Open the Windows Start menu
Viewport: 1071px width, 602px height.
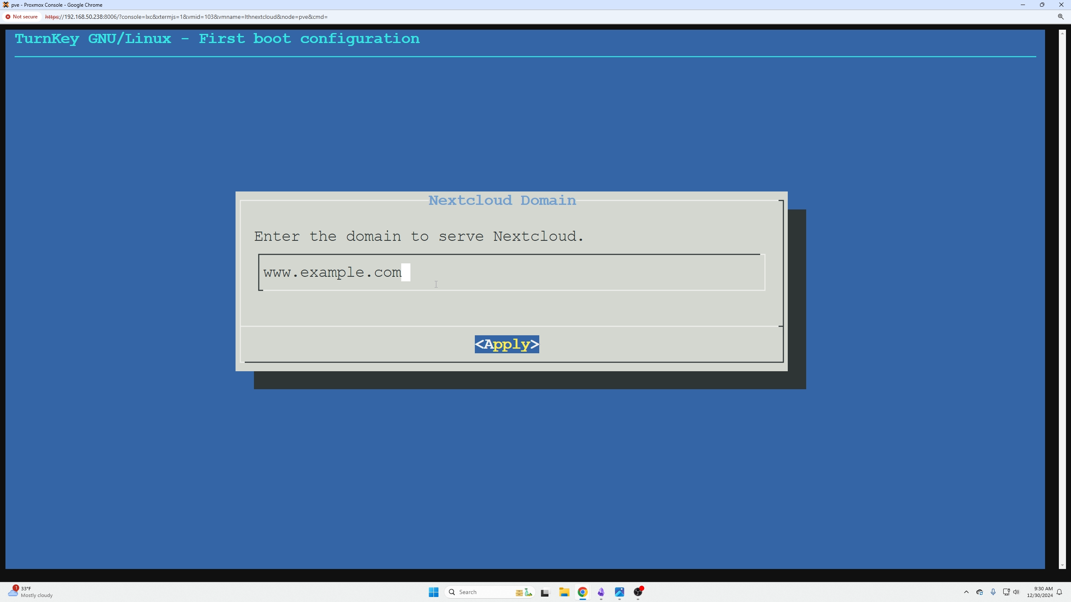click(433, 592)
